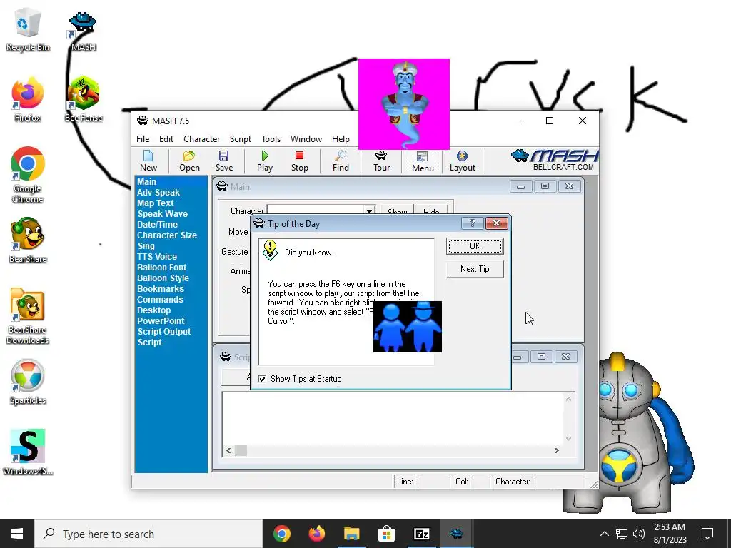
Task: Expand the Character dropdown arrow
Action: click(x=369, y=210)
